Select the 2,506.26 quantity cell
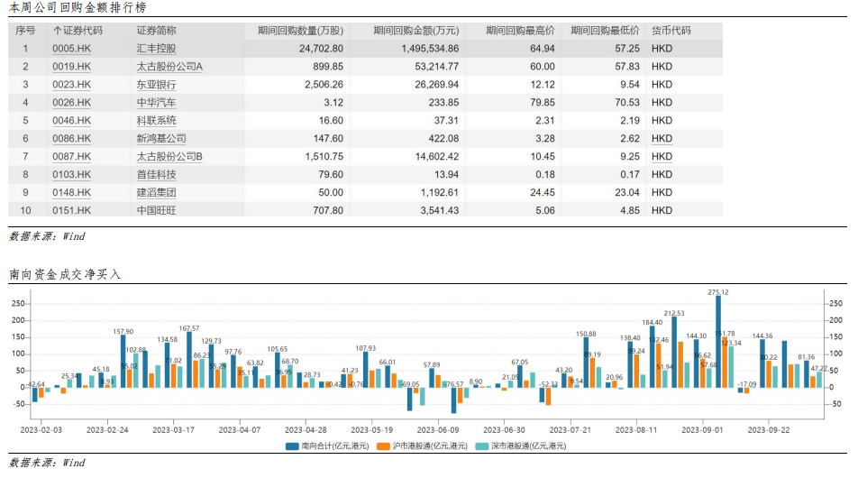This screenshot has width=867, height=478. tap(324, 85)
